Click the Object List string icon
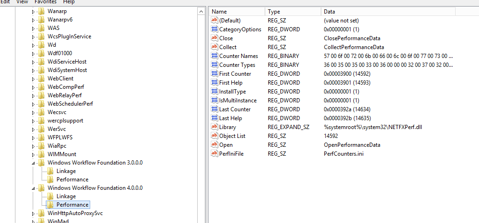The image size is (479, 223). (214, 136)
